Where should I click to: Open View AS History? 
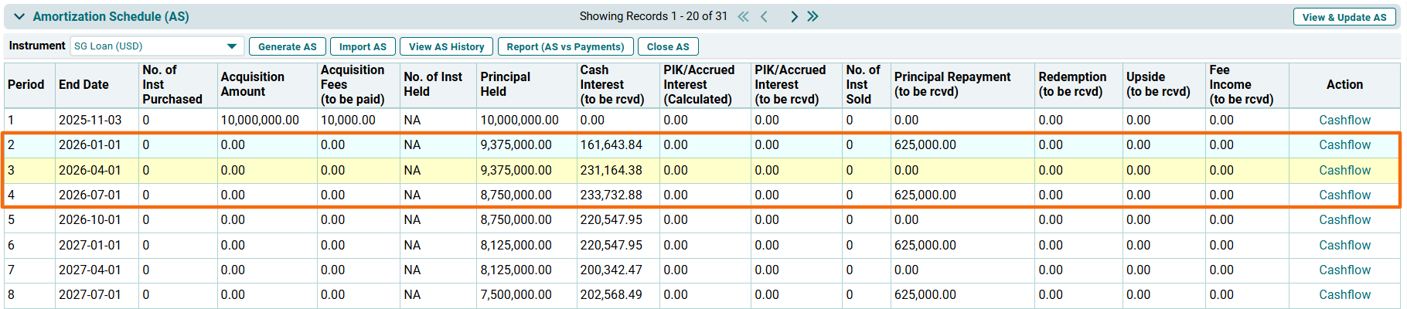(446, 46)
